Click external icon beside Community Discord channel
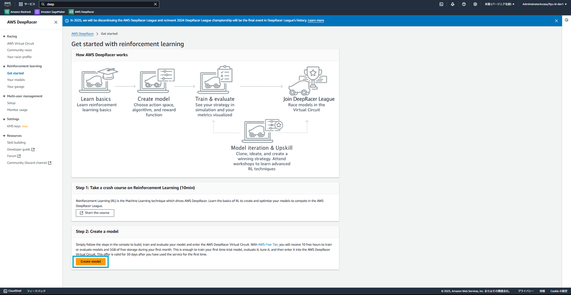The height and width of the screenshot is (295, 571). (50, 163)
